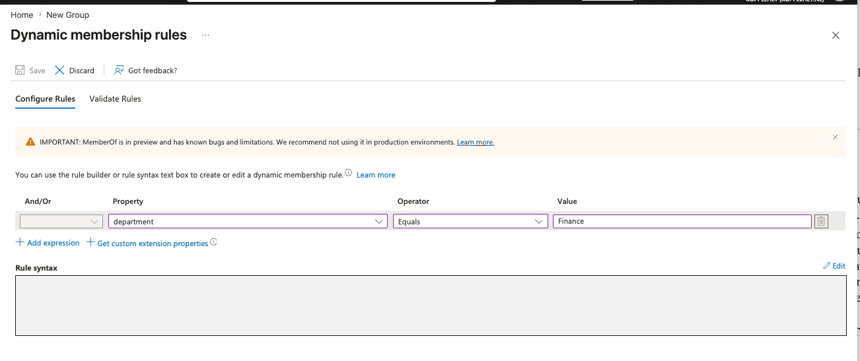Screen dimensions: 860x361
Task: Select the Configure Rules tab
Action: [45, 99]
